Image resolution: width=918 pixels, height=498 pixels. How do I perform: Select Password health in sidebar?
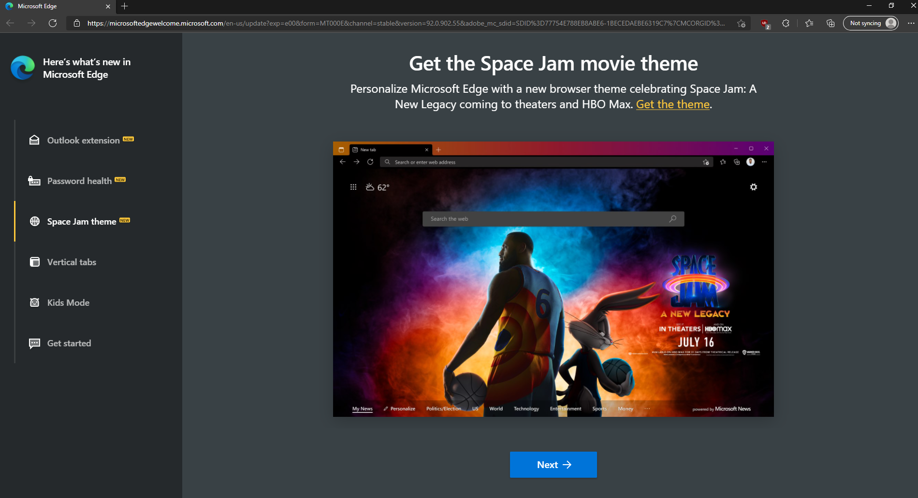click(77, 181)
